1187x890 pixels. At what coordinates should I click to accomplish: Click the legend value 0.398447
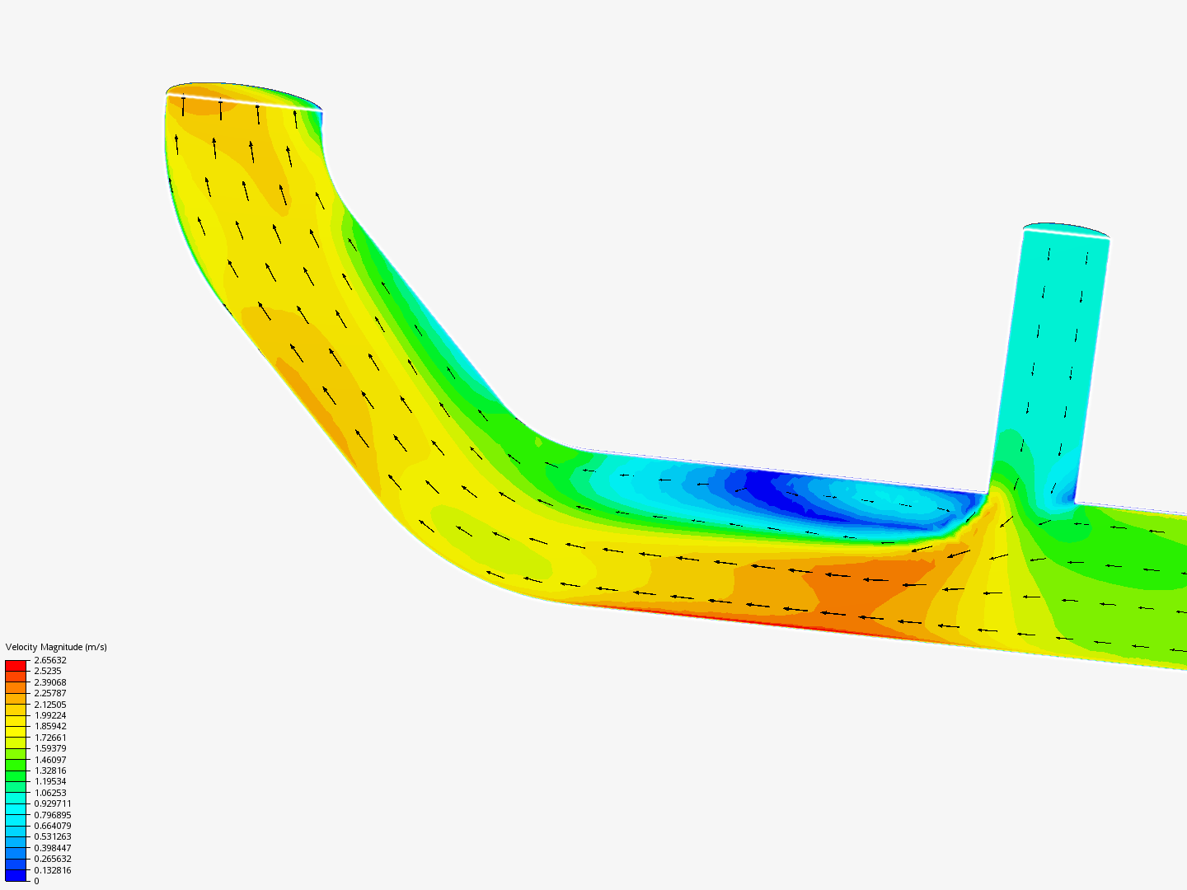click(x=53, y=848)
